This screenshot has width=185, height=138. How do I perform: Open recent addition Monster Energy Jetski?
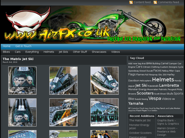(139, 127)
